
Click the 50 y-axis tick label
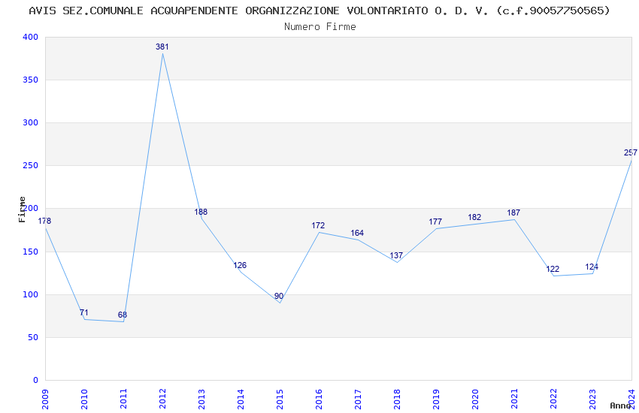(33, 337)
